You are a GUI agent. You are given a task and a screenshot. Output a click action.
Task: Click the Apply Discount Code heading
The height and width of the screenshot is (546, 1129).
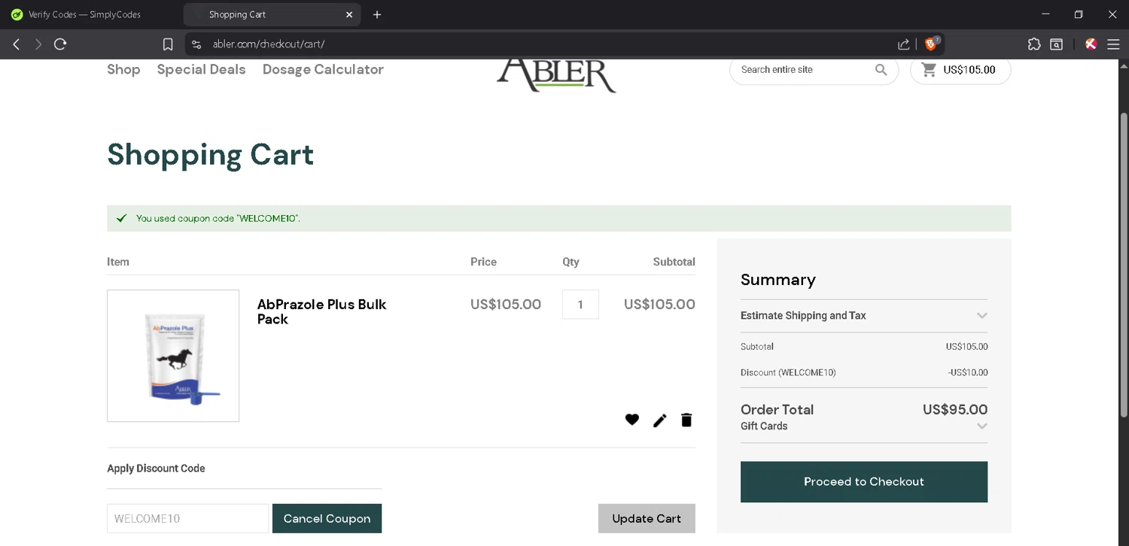point(156,469)
